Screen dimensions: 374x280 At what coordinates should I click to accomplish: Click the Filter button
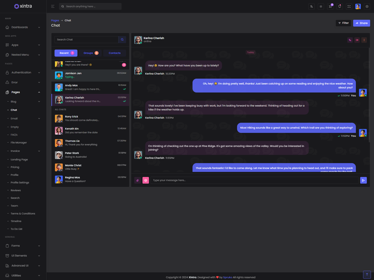343,23
